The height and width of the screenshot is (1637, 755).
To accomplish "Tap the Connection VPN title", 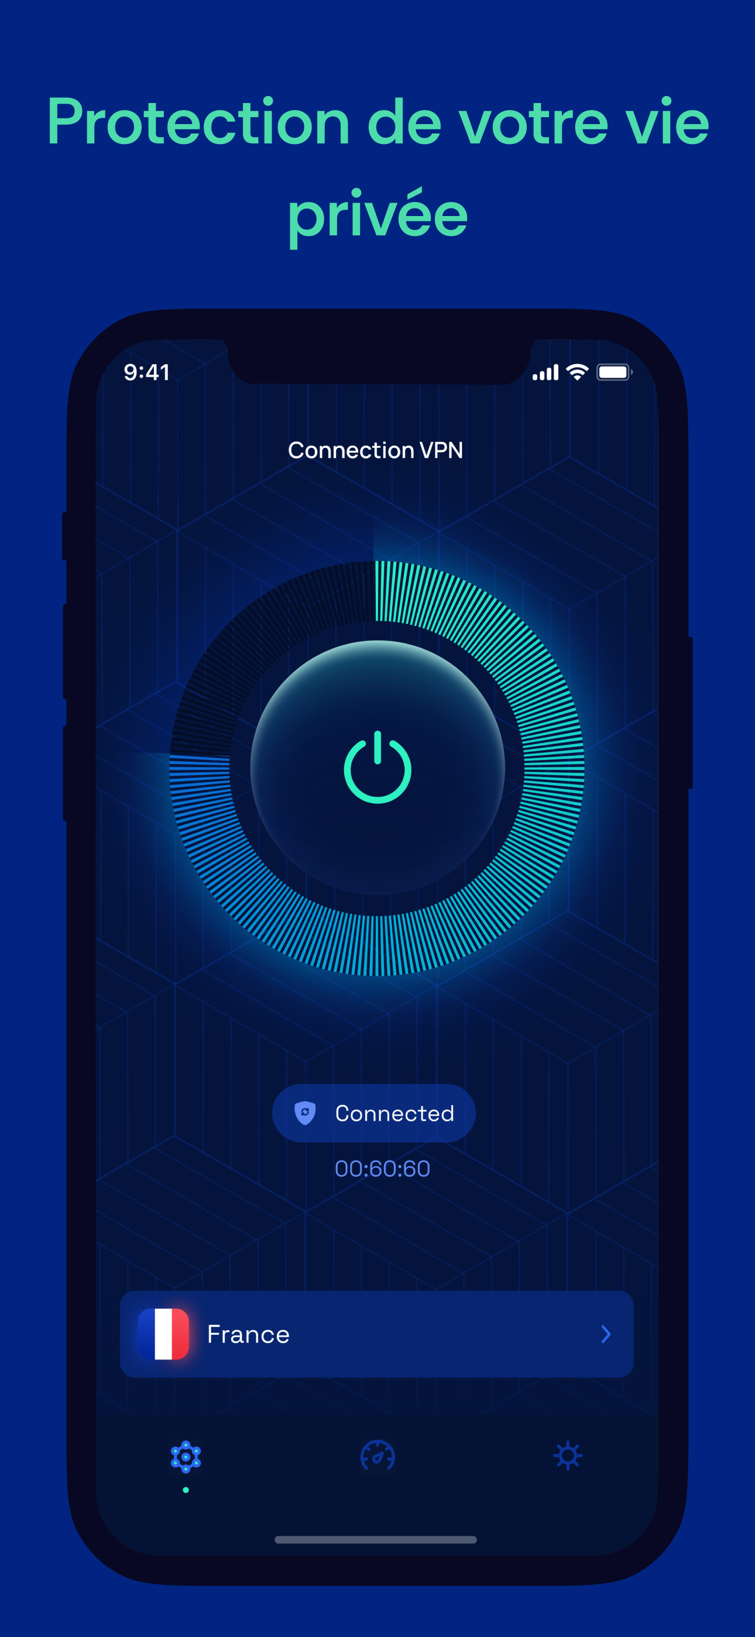I will pyautogui.click(x=376, y=450).
